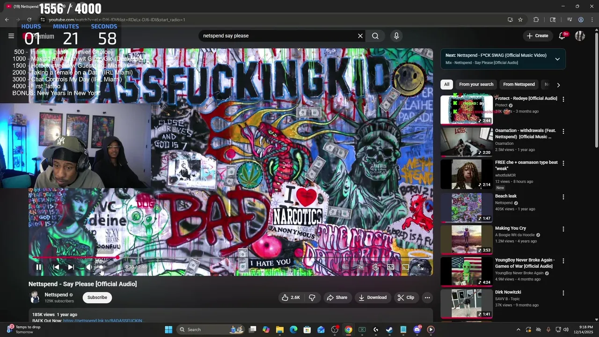Open the Chrome profile icon
The image size is (599, 337).
[x=581, y=20]
